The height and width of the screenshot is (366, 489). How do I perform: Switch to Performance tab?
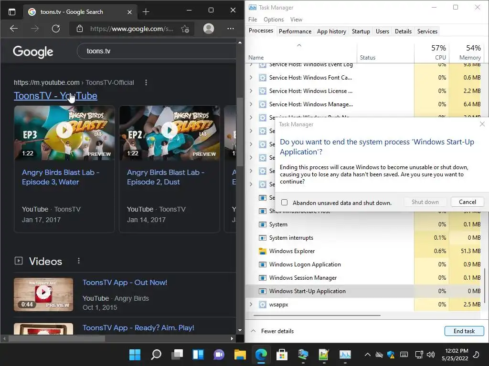click(295, 31)
